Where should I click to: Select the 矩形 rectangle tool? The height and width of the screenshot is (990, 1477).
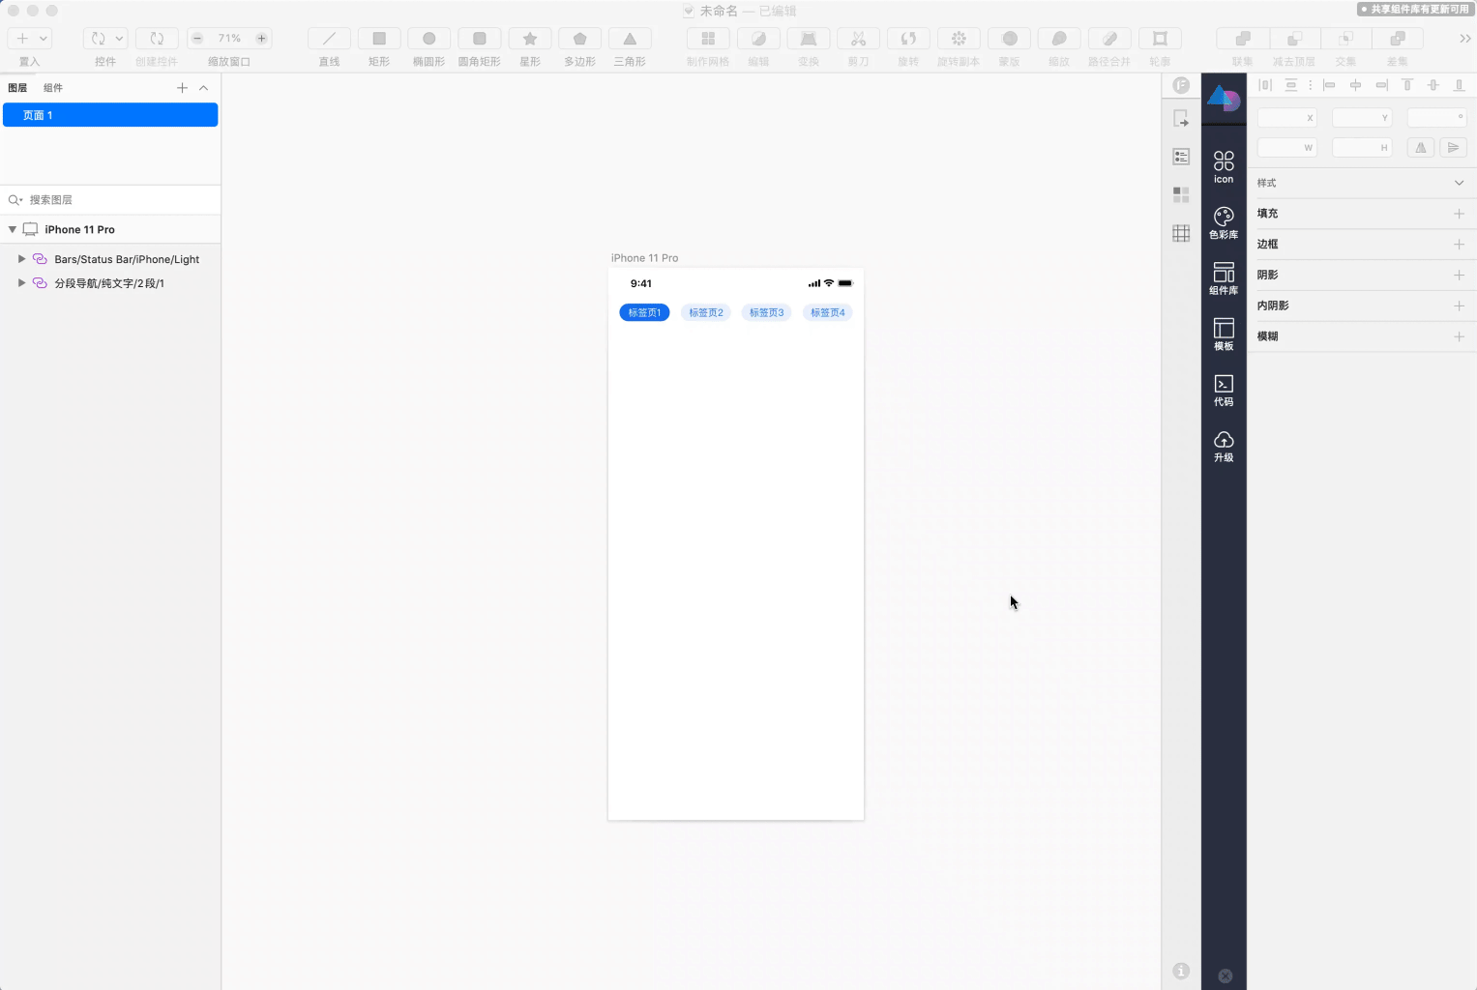click(x=379, y=39)
